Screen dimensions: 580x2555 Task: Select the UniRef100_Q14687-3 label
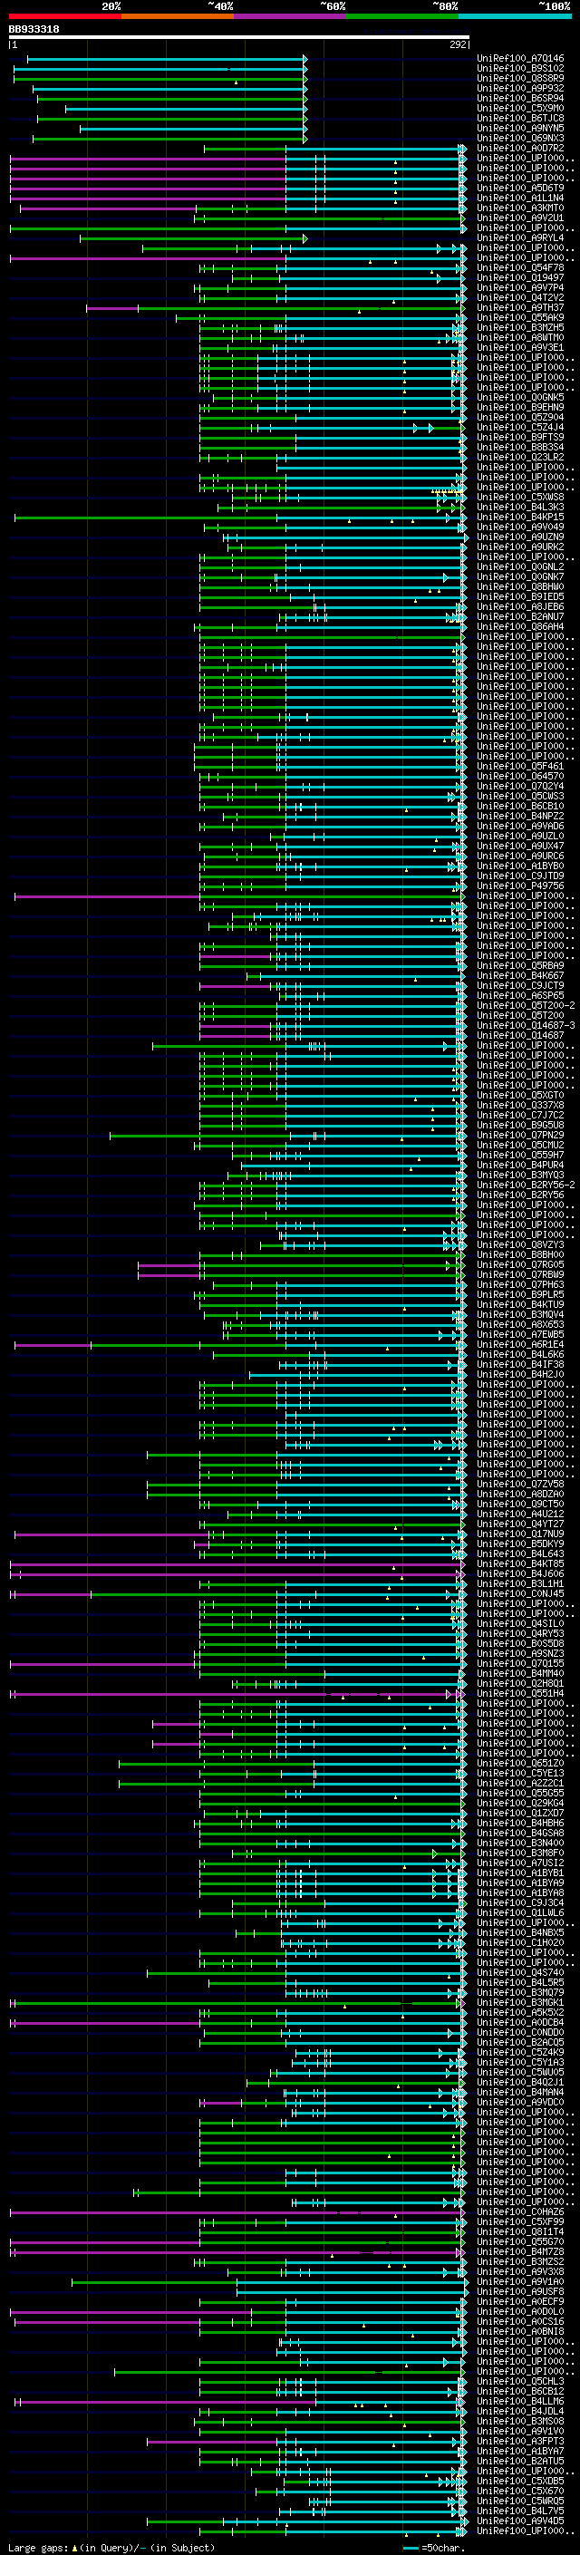point(526,1026)
